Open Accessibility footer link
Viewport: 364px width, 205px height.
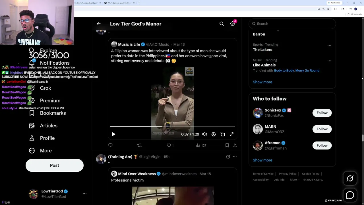tap(260, 180)
